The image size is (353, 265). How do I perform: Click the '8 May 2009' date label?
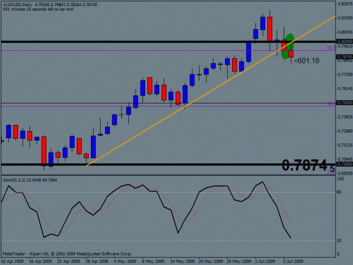[153, 262]
